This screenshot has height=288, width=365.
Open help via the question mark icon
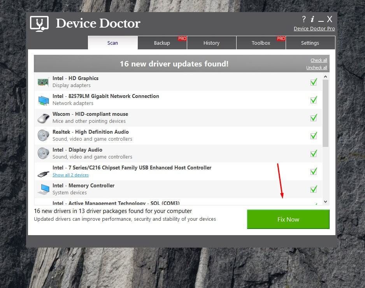304,19
